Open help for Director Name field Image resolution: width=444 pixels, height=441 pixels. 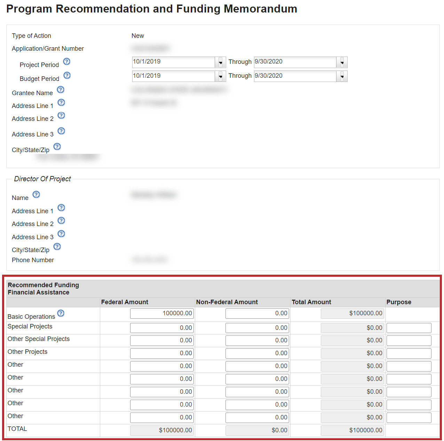point(36,194)
